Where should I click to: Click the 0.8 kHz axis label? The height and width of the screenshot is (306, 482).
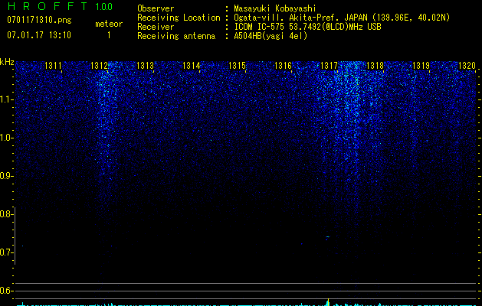click(6, 214)
